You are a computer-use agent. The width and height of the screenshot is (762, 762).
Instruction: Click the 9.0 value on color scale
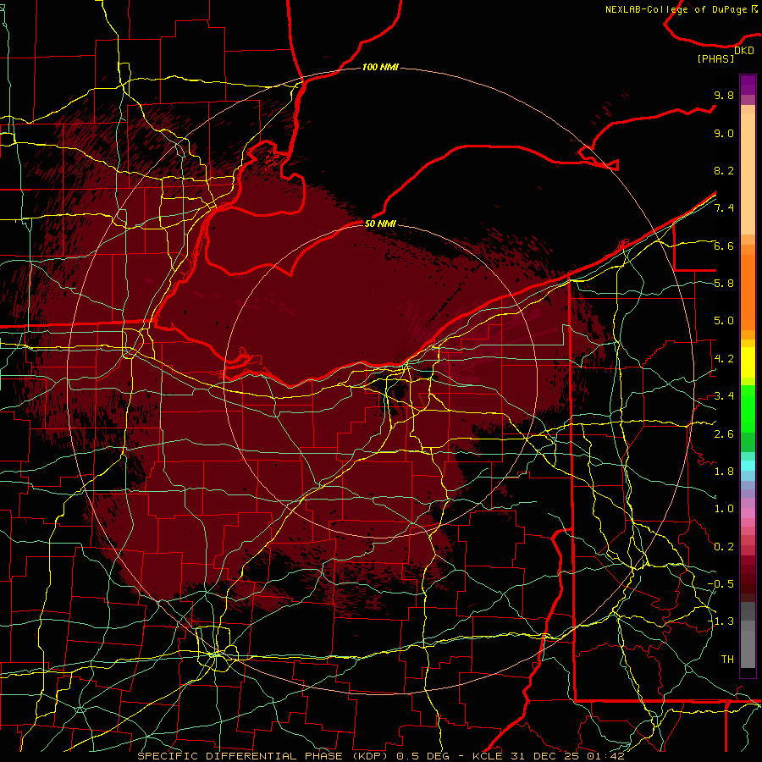pos(724,133)
